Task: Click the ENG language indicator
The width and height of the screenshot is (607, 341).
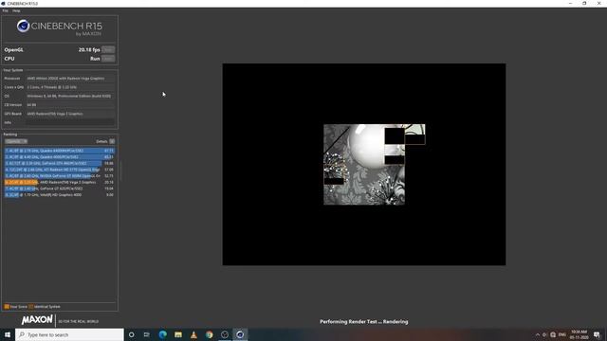Action: coord(562,334)
